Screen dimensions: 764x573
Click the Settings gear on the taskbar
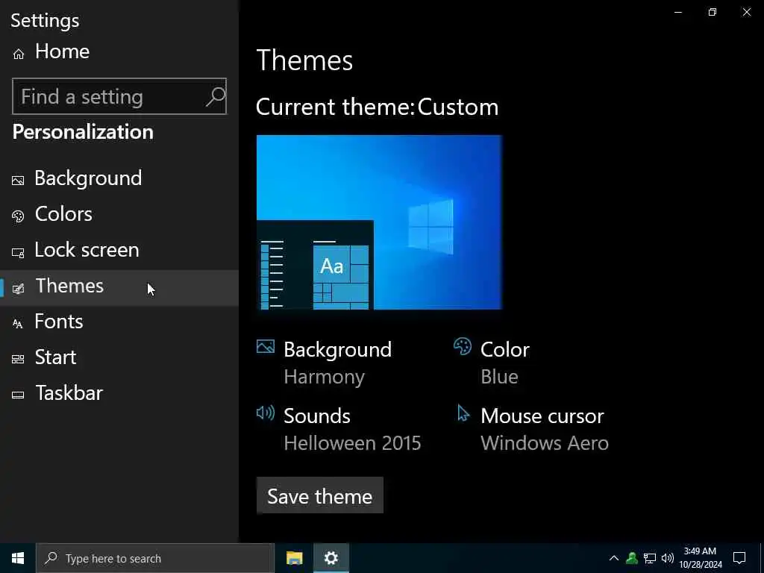click(331, 558)
